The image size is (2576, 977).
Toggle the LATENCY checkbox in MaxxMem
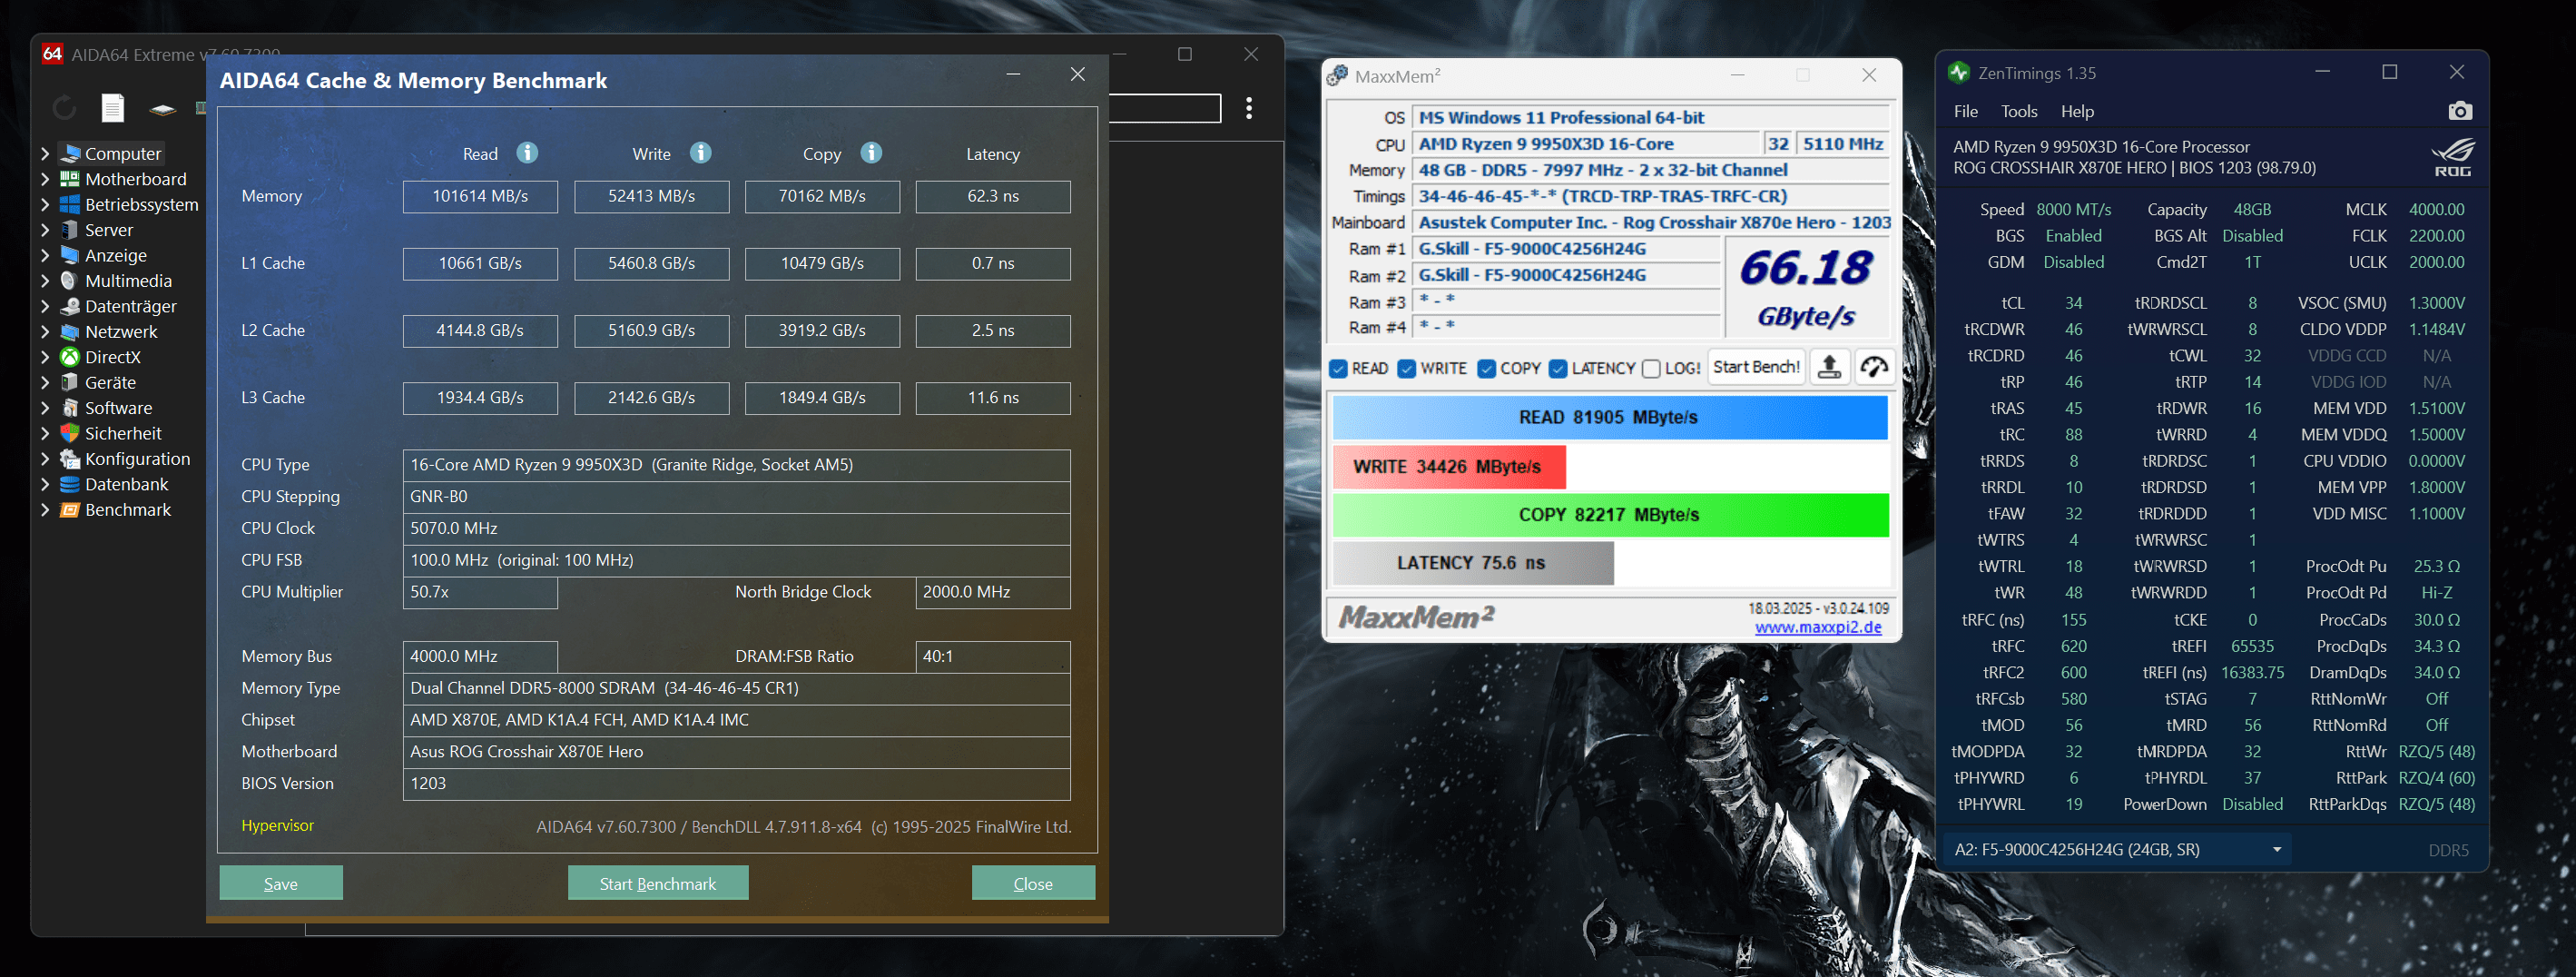[1558, 369]
